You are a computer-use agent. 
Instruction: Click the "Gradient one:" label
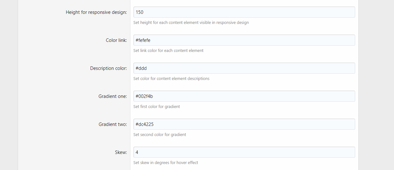pyautogui.click(x=112, y=96)
